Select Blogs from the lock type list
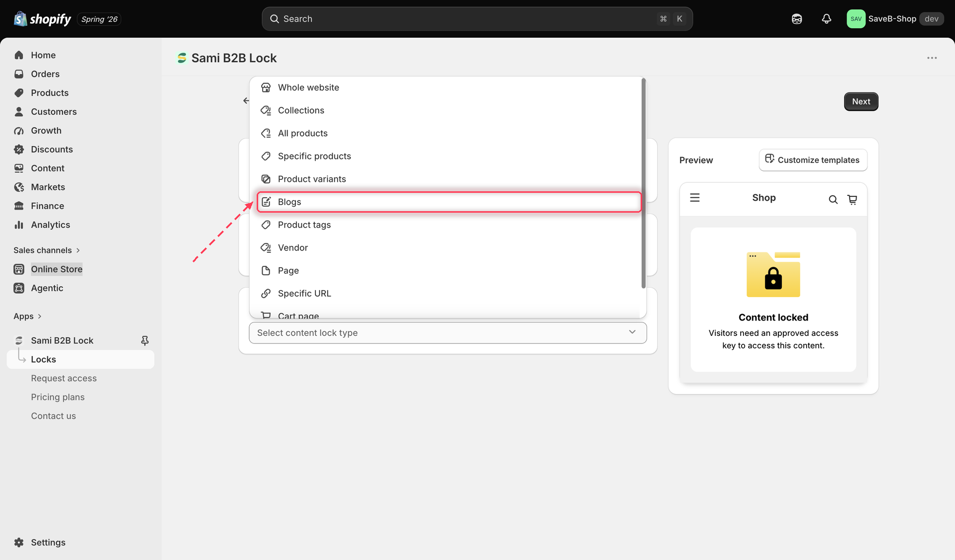 pyautogui.click(x=449, y=202)
